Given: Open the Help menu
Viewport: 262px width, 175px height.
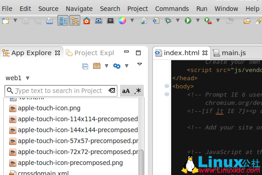Looking at the screenshot, I should [x=252, y=9].
